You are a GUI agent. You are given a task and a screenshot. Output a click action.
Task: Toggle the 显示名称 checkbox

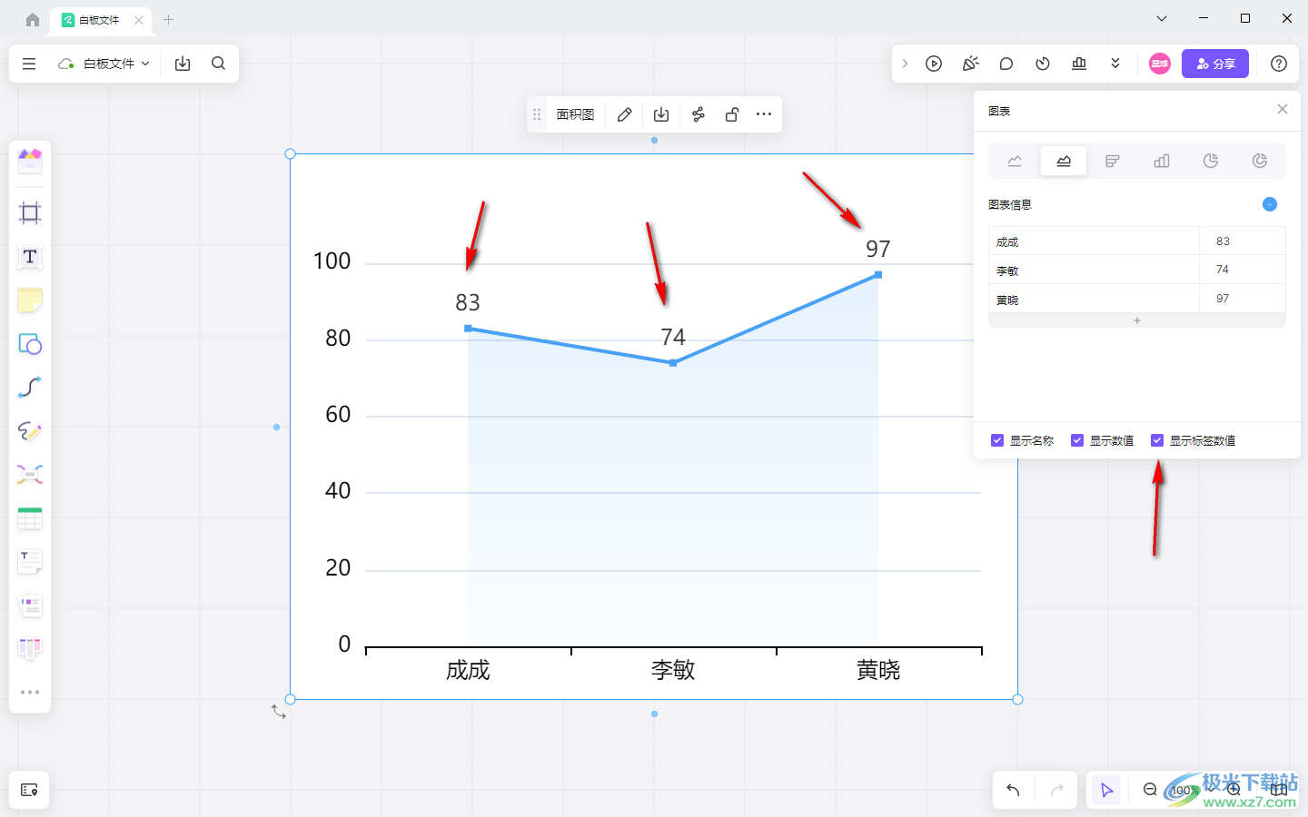pos(997,440)
